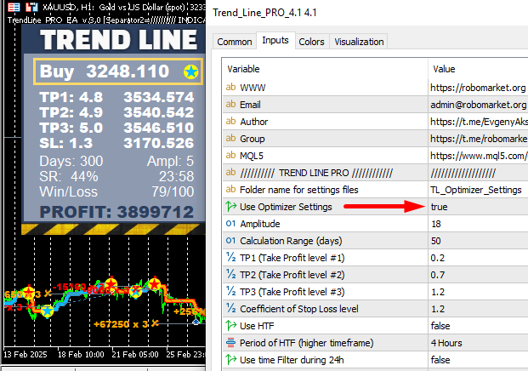The height and width of the screenshot is (371, 528).
Task: Click the 18 Feb 10:00 time axis label
Action: pos(81,355)
